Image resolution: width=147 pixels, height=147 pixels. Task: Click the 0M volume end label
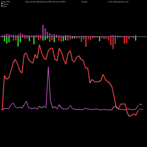tap(141, 105)
